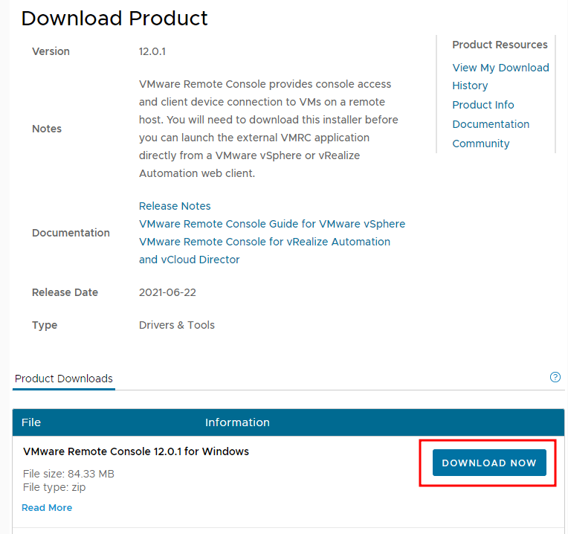Image resolution: width=568 pixels, height=534 pixels.
Task: Click the File column header
Action: (x=31, y=422)
